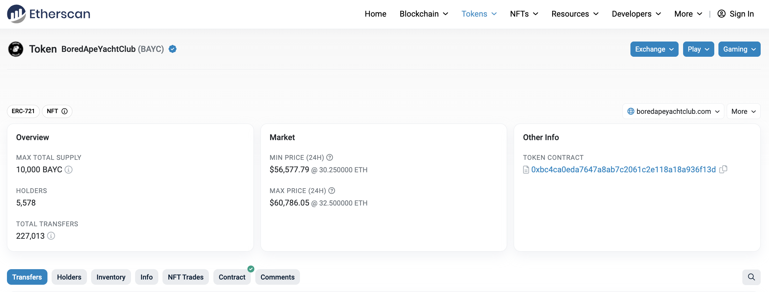The height and width of the screenshot is (292, 769).
Task: Open the Blockchain menu
Action: tap(424, 14)
